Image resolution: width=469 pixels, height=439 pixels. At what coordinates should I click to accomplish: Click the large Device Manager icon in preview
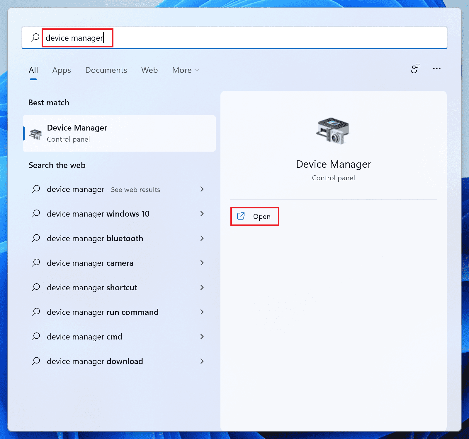click(333, 131)
